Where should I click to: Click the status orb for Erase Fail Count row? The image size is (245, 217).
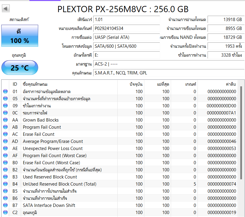(5, 134)
